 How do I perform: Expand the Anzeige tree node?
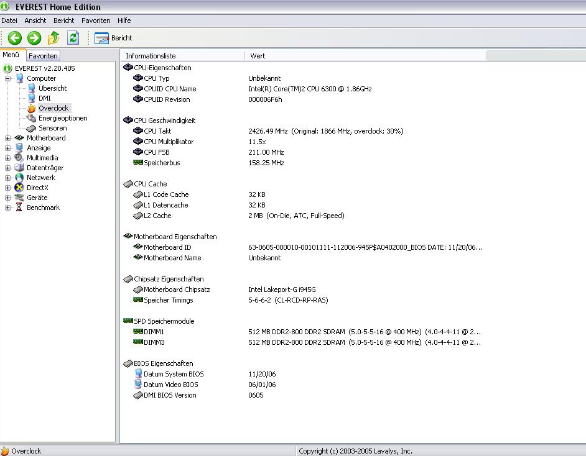(7, 148)
